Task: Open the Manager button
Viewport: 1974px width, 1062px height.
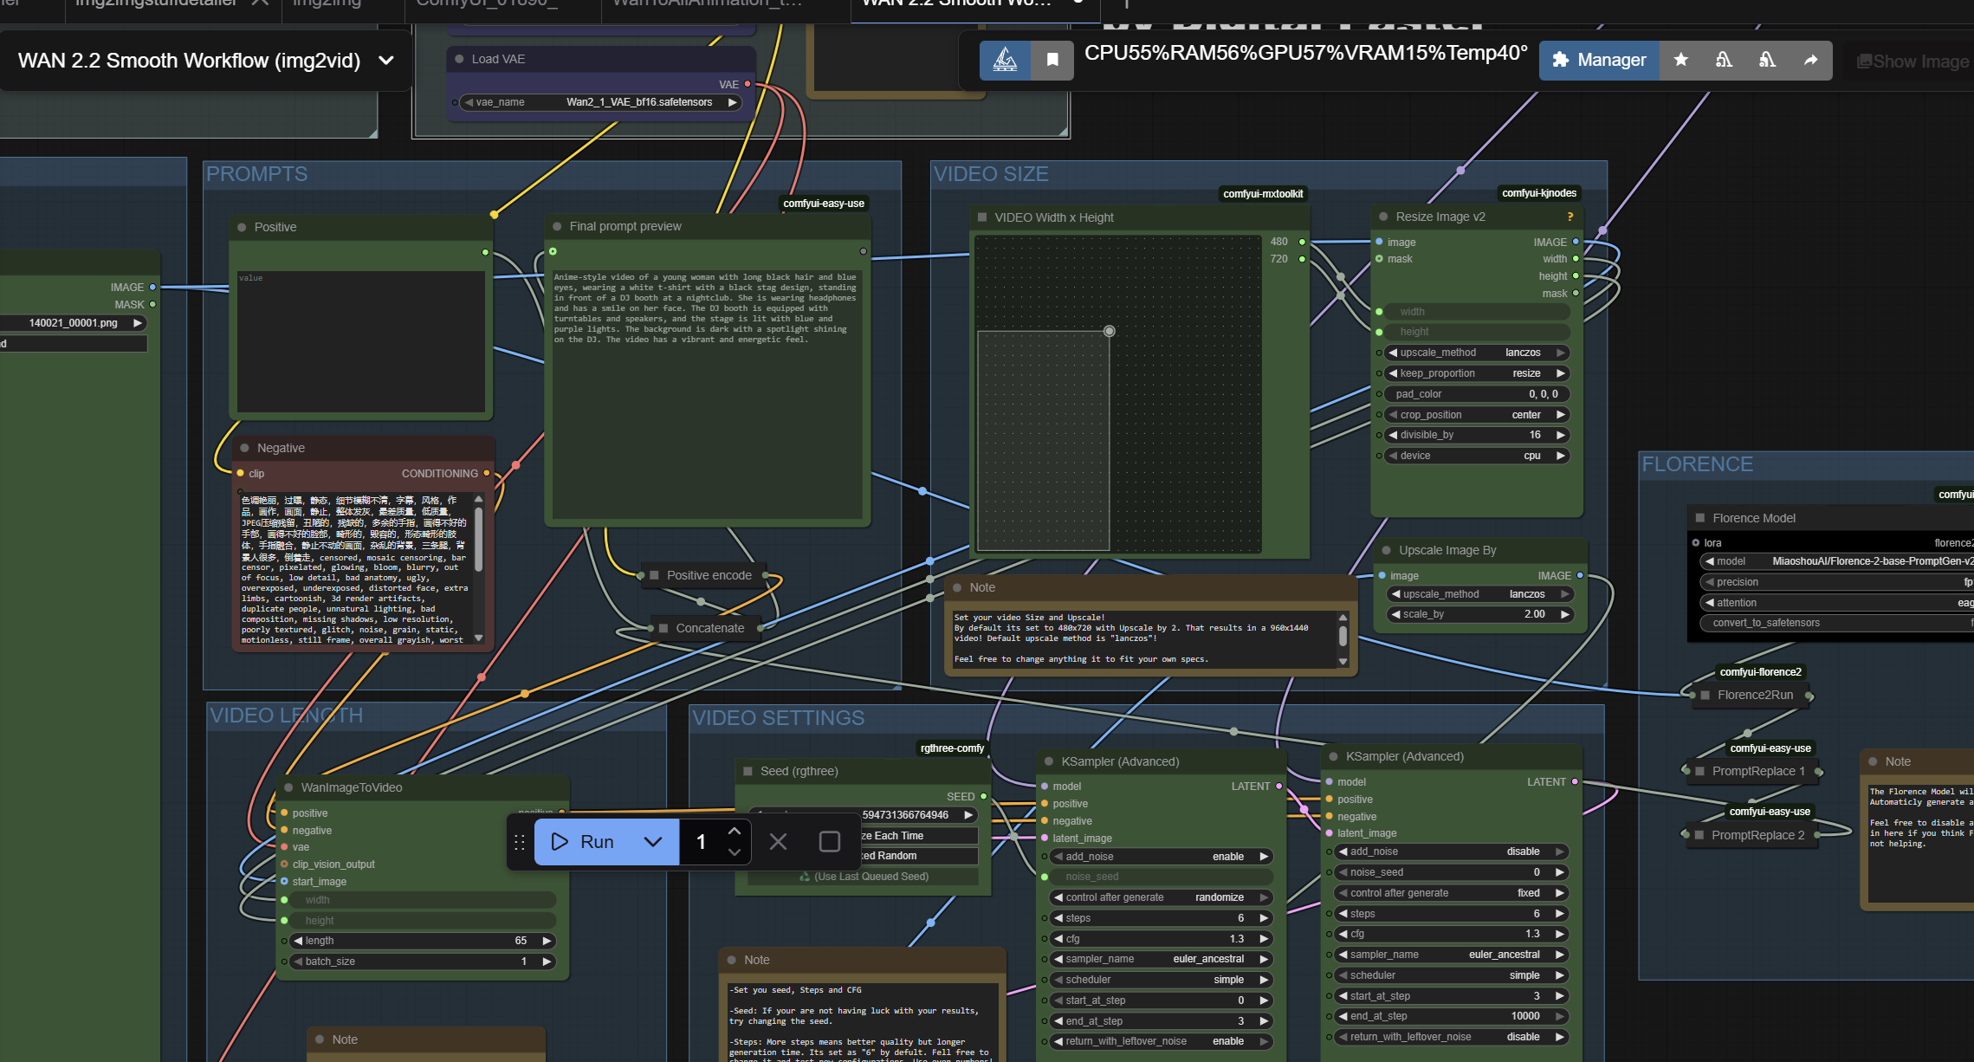Action: pyautogui.click(x=1599, y=60)
